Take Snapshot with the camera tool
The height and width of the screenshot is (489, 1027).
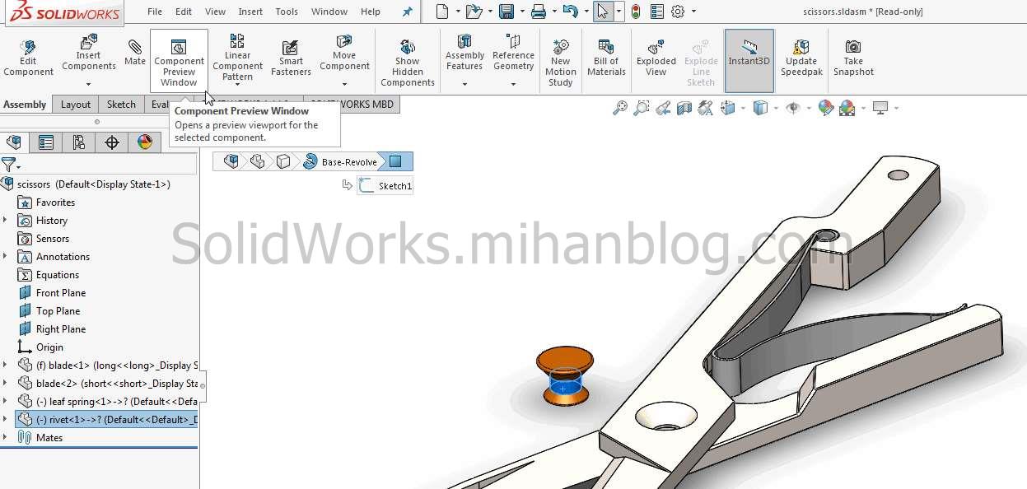853,58
